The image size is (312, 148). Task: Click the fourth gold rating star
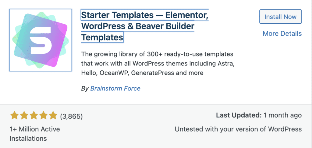click(x=43, y=116)
